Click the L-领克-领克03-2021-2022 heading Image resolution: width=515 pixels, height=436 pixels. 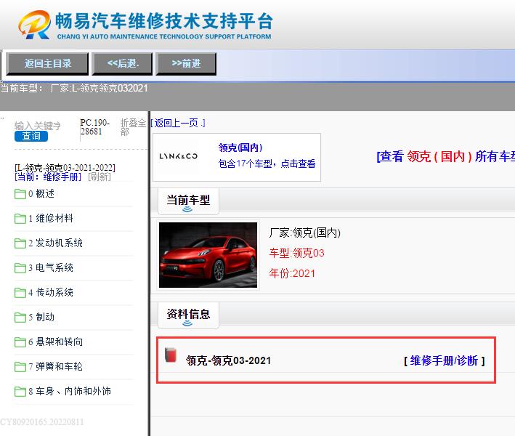point(65,168)
